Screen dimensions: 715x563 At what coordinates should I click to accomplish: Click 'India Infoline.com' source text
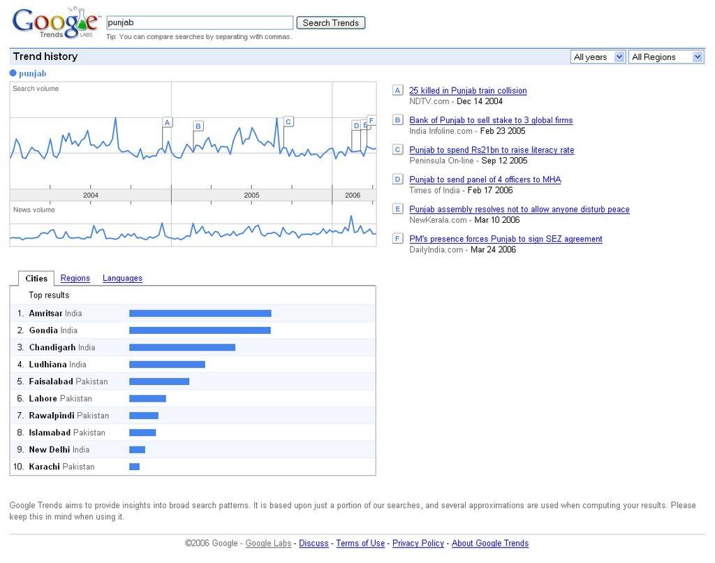441,131
